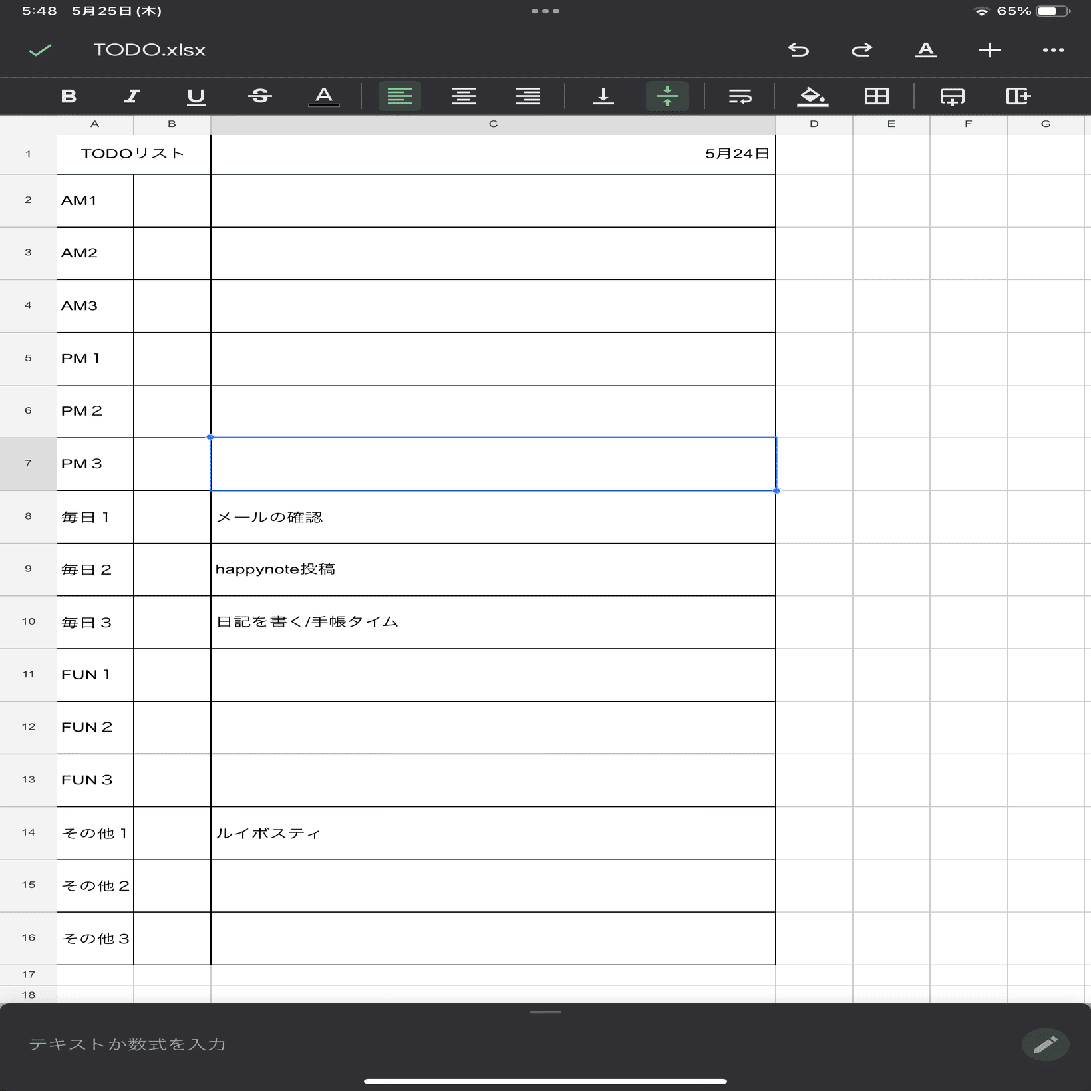Tap the battery indicator
This screenshot has height=1091, width=1091.
click(1053, 11)
